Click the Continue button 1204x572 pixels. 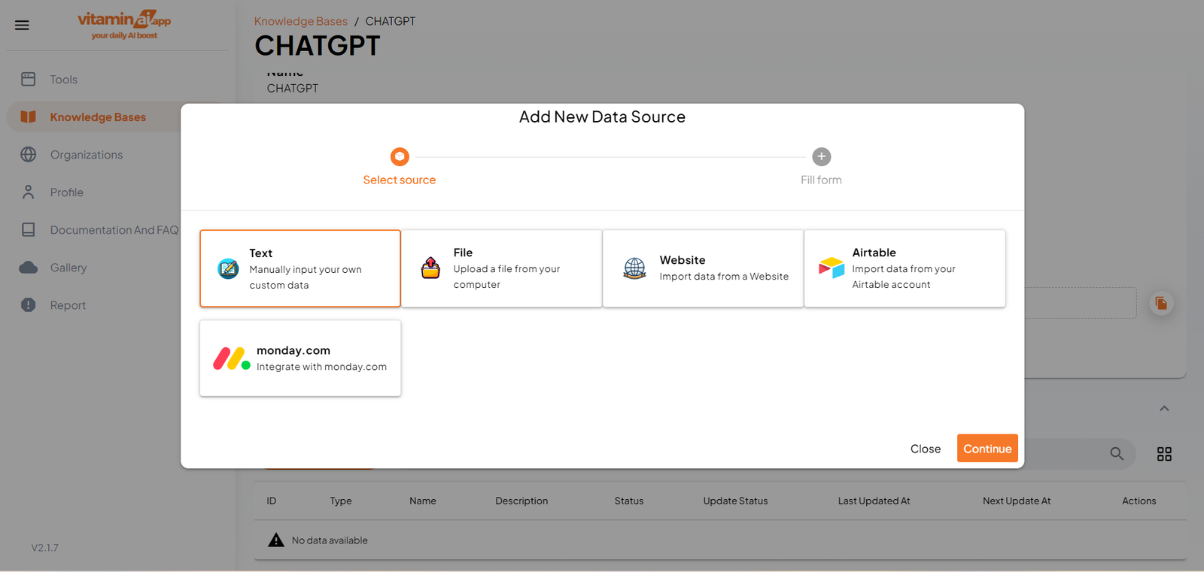[x=987, y=448]
